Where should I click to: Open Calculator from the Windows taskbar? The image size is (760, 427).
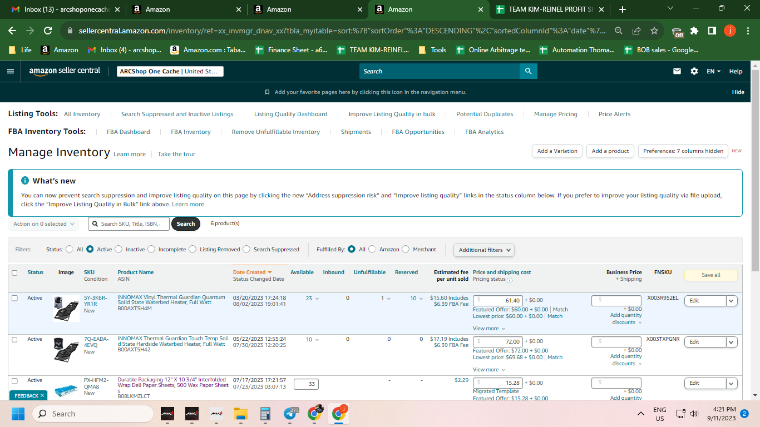[x=265, y=414]
